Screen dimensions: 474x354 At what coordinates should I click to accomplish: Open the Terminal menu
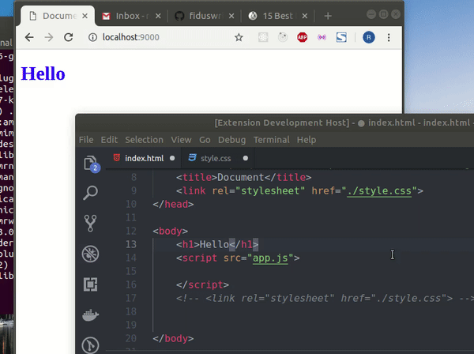coord(272,140)
